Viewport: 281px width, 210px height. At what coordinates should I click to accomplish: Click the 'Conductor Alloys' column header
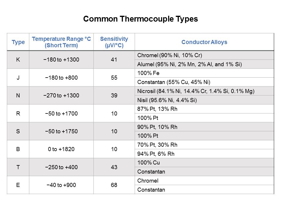pos(204,42)
